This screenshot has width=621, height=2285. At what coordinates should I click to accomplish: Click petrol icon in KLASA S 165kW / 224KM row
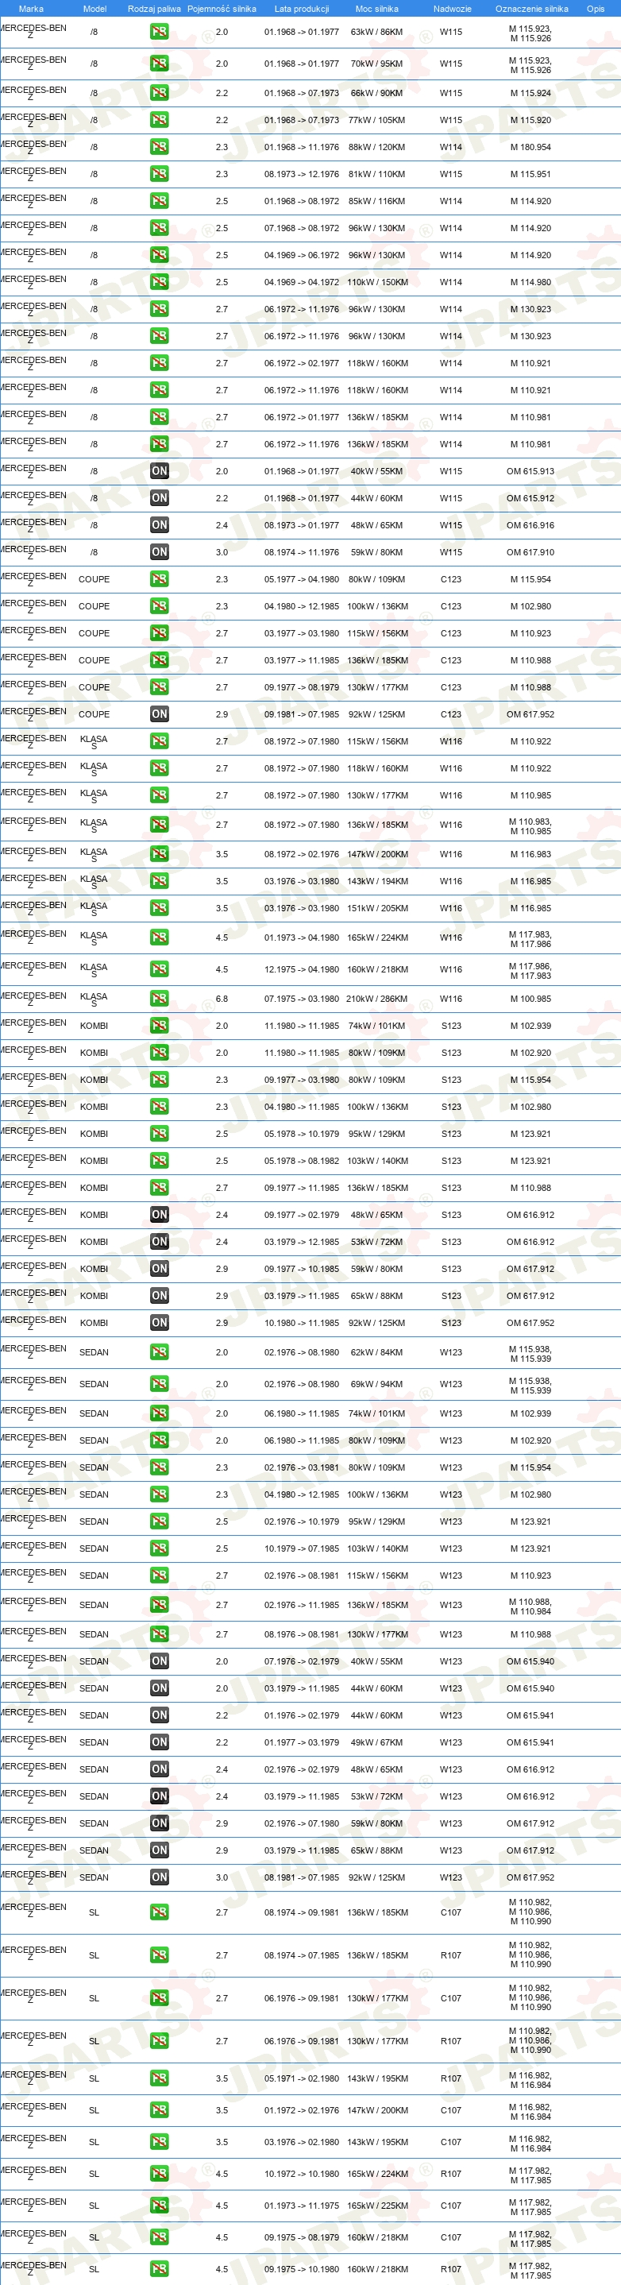[159, 938]
